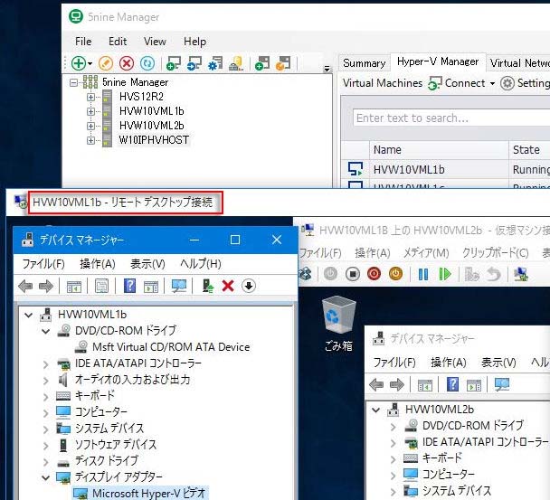Click the green Add icon in 5nine toolbar
The width and height of the screenshot is (550, 500).
tap(79, 63)
